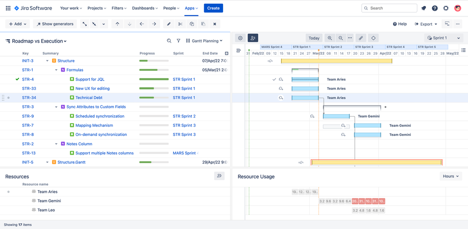
Task: Toggle resource view button in Resources header
Action: coord(219,176)
